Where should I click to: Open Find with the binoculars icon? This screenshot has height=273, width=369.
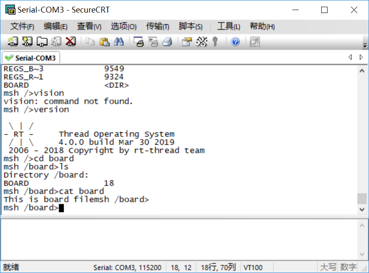(119, 42)
